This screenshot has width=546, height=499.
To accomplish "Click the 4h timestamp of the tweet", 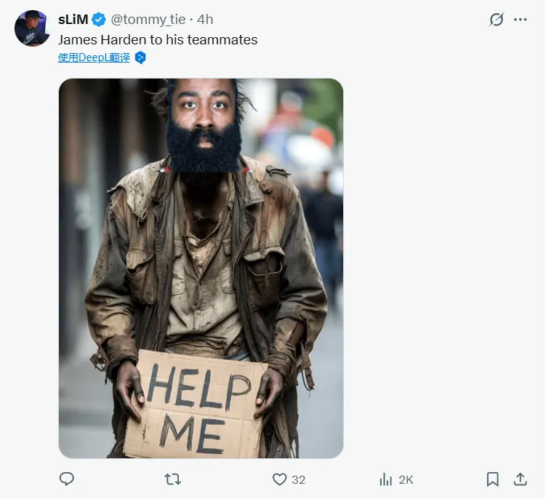I will click(x=205, y=20).
